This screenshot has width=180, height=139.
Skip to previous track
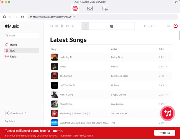(x=56, y=26)
